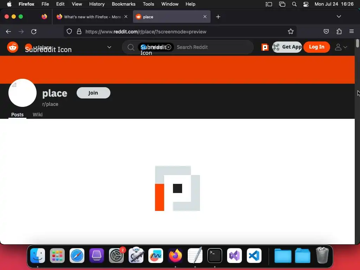Click the Join button
The image size is (360, 270).
(x=94, y=93)
